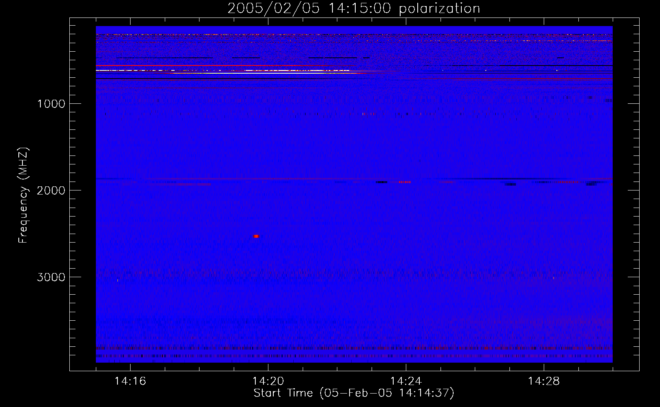Screen dimensions: 660x407
Task: Click the 1000 frequency tick label
Action: pos(51,104)
